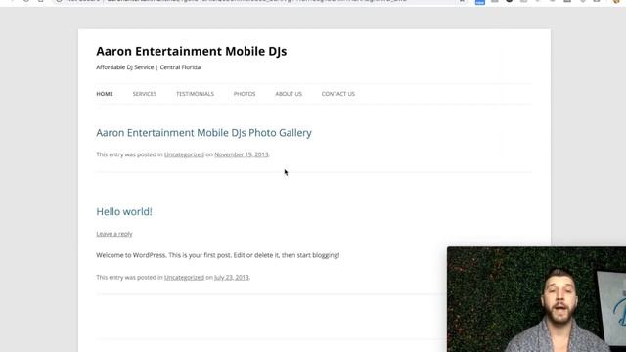This screenshot has height=352, width=626.
Task: Select the Welcome to WordPress paragraph text
Action: 218,255
